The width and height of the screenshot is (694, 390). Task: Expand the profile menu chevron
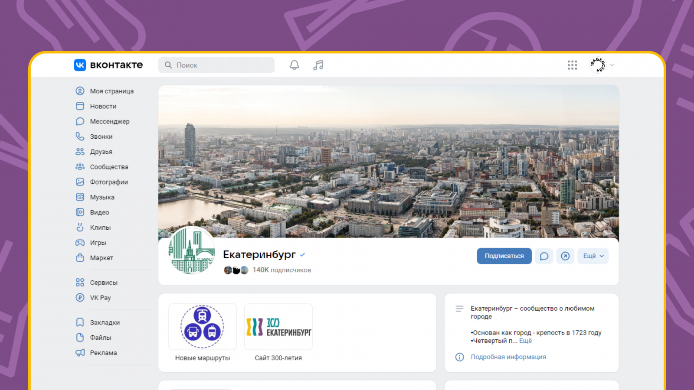(x=612, y=65)
